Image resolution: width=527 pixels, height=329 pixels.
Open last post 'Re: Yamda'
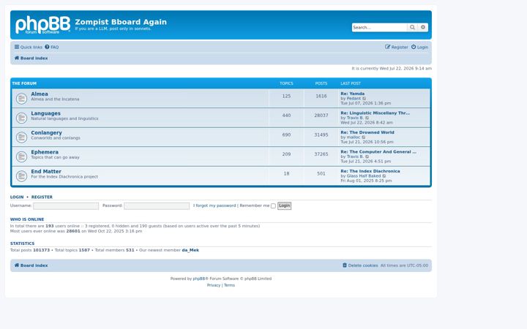tap(353, 94)
